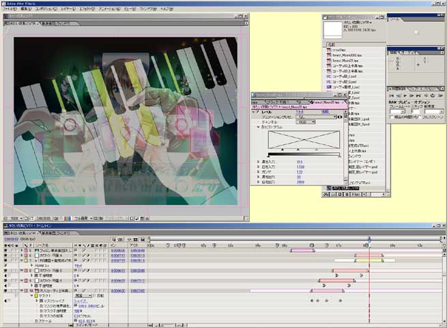The height and width of the screenshot is (328, 447).
Task: Step forward one frame in time controls
Action: (x=412, y=96)
